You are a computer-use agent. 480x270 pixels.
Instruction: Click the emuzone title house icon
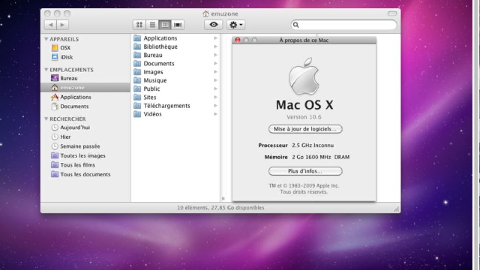click(206, 13)
